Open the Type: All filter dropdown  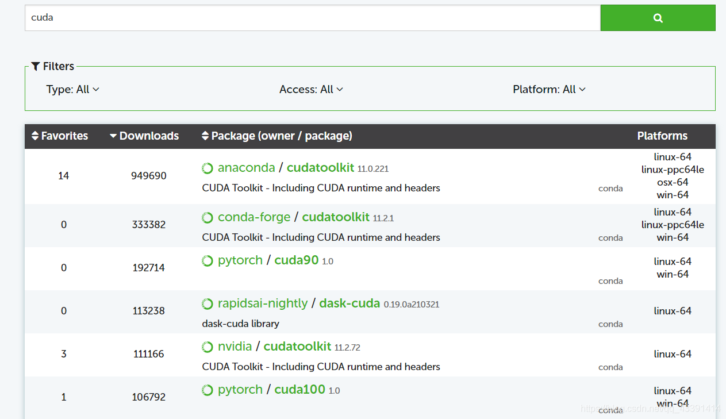[73, 89]
